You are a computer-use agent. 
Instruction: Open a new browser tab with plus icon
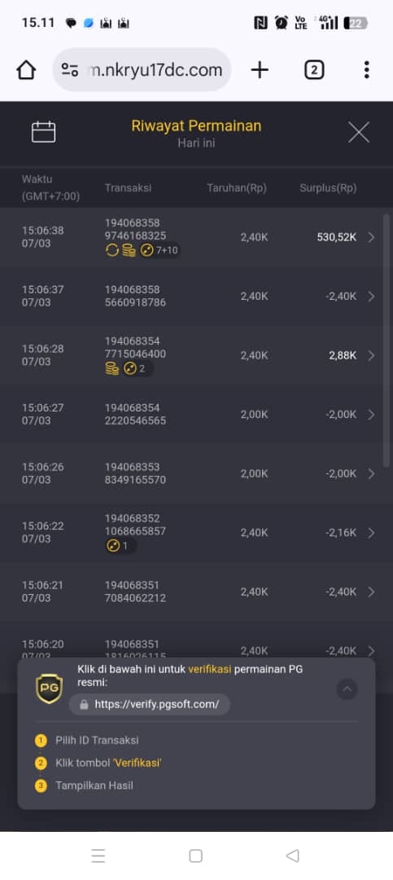[259, 70]
